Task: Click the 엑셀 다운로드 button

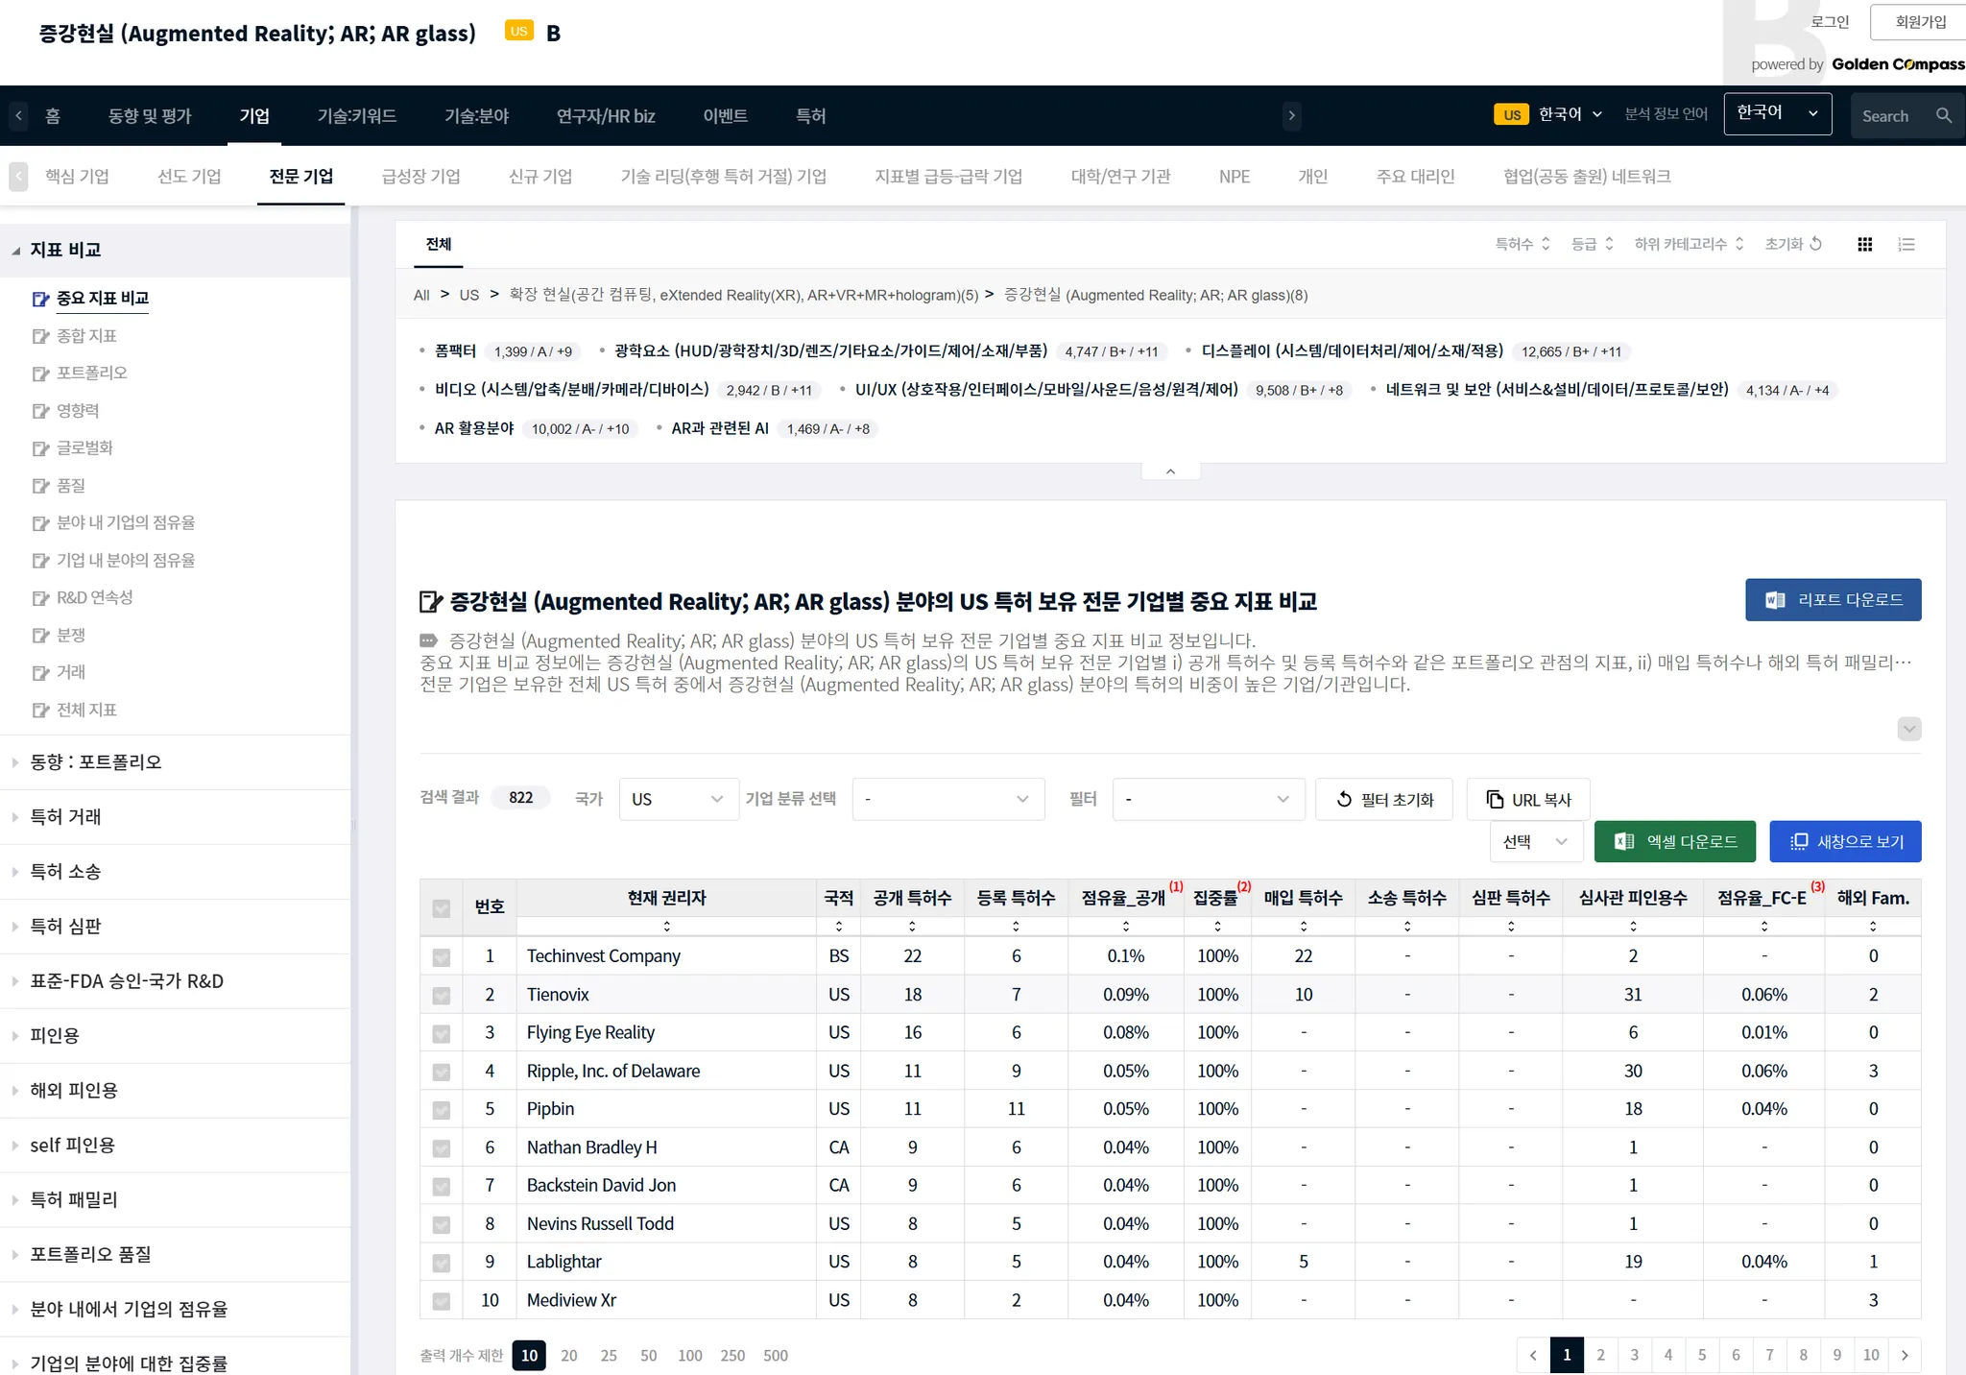Action: click(1674, 841)
